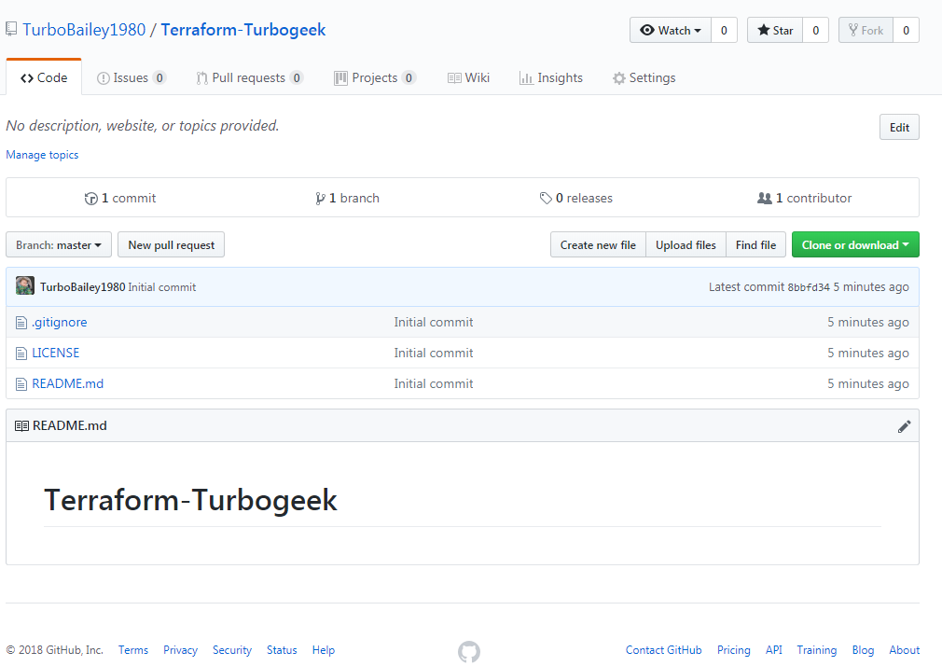Open Terms link in footer

(133, 650)
